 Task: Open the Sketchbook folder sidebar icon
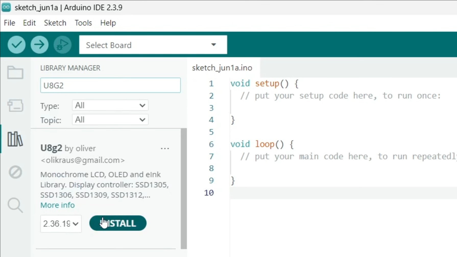(x=15, y=73)
